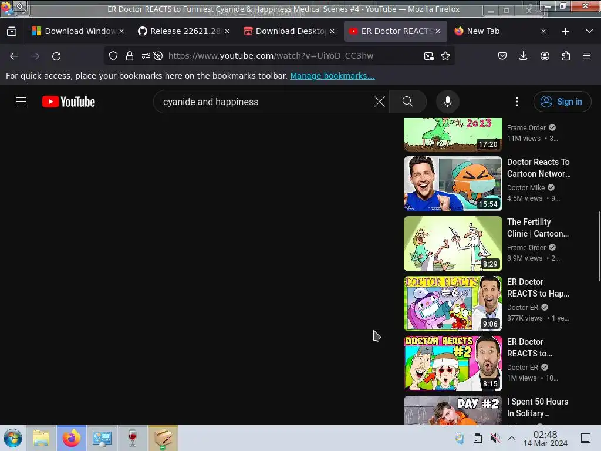
Task: Open Firefox downloads panel
Action: [523, 56]
